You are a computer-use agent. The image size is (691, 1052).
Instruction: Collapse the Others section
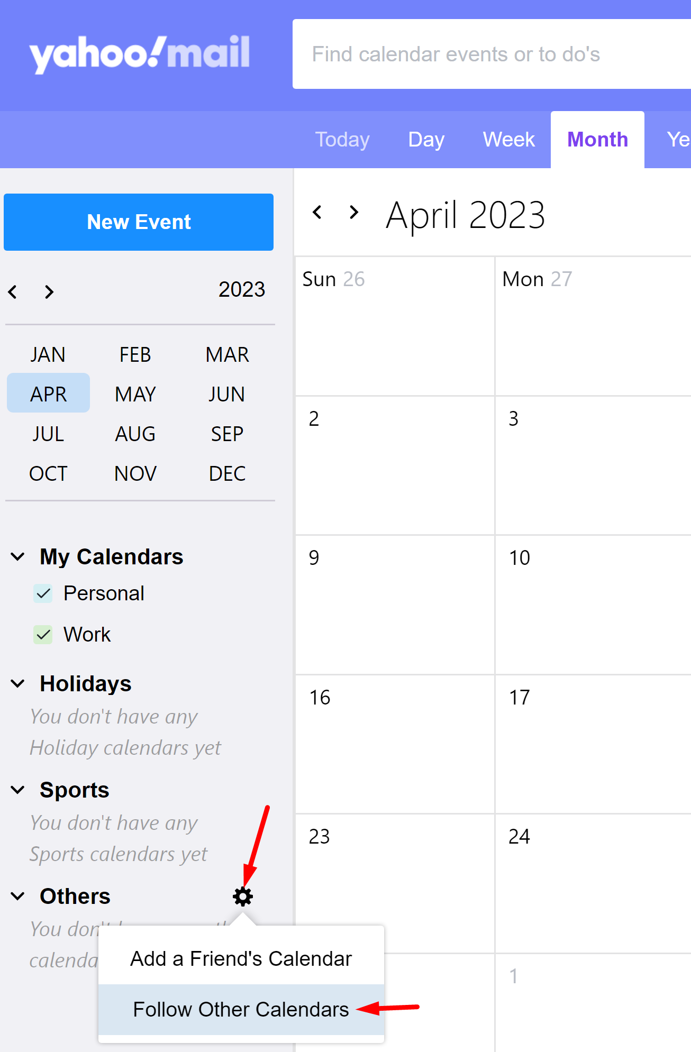point(18,897)
